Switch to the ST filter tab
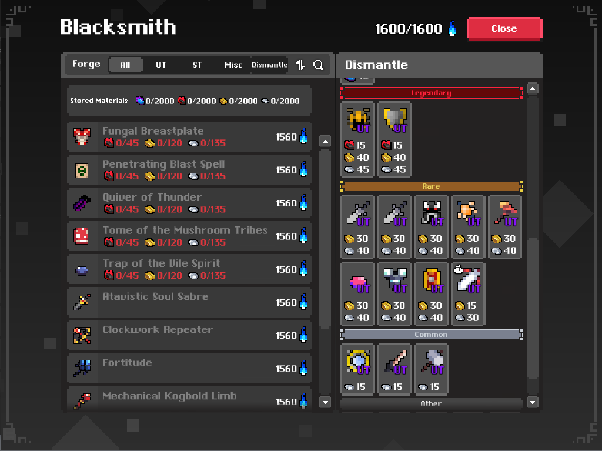602x451 pixels. (x=197, y=65)
